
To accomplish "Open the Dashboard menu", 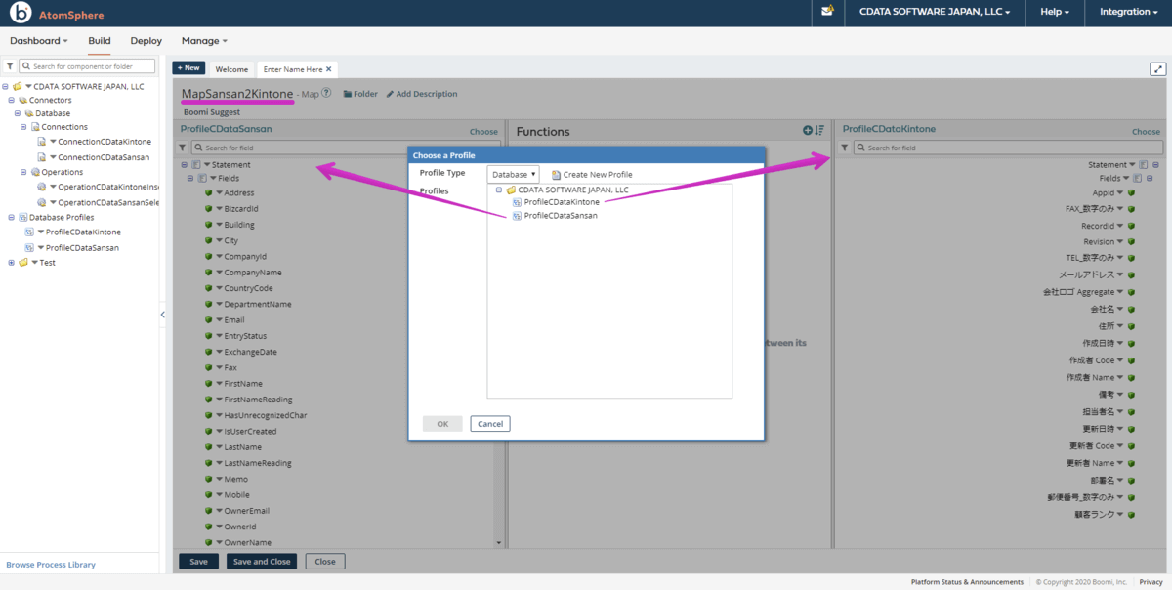I will pos(39,41).
